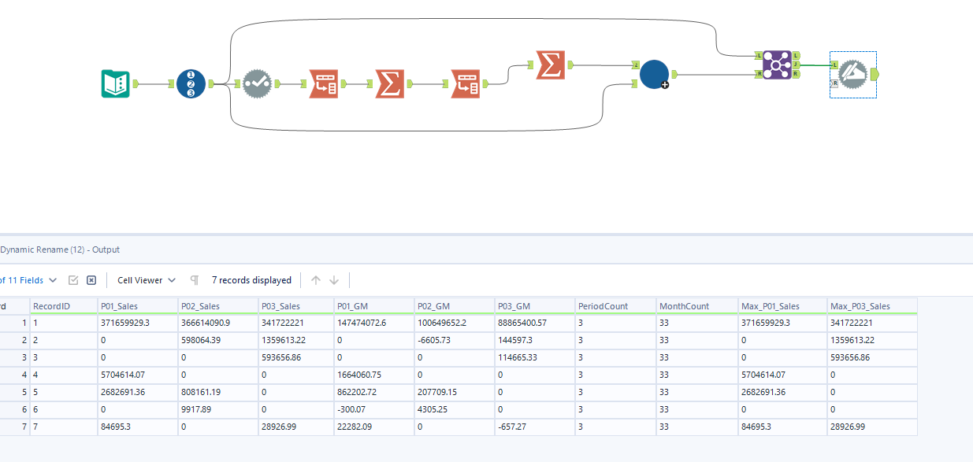Select the upper Summarize tool near Join
Viewport: 973px width, 462px height.
[x=550, y=65]
